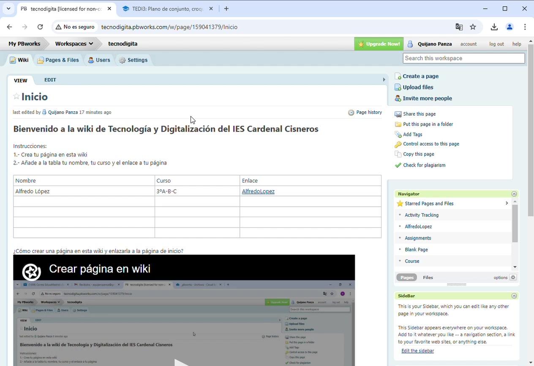This screenshot has height=366, width=534.
Task: Click the green Upgrade Now button
Action: point(379,44)
